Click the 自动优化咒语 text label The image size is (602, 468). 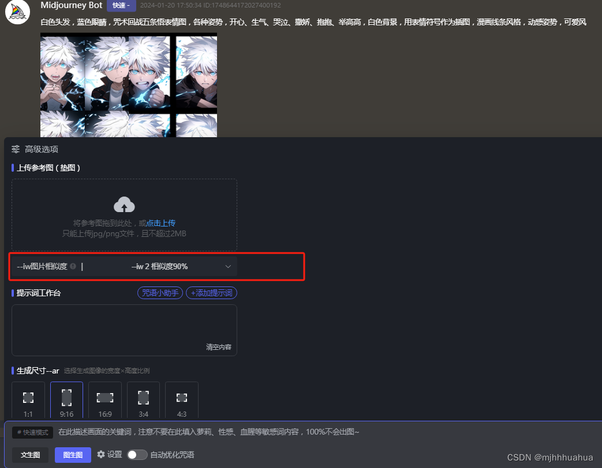coord(172,455)
